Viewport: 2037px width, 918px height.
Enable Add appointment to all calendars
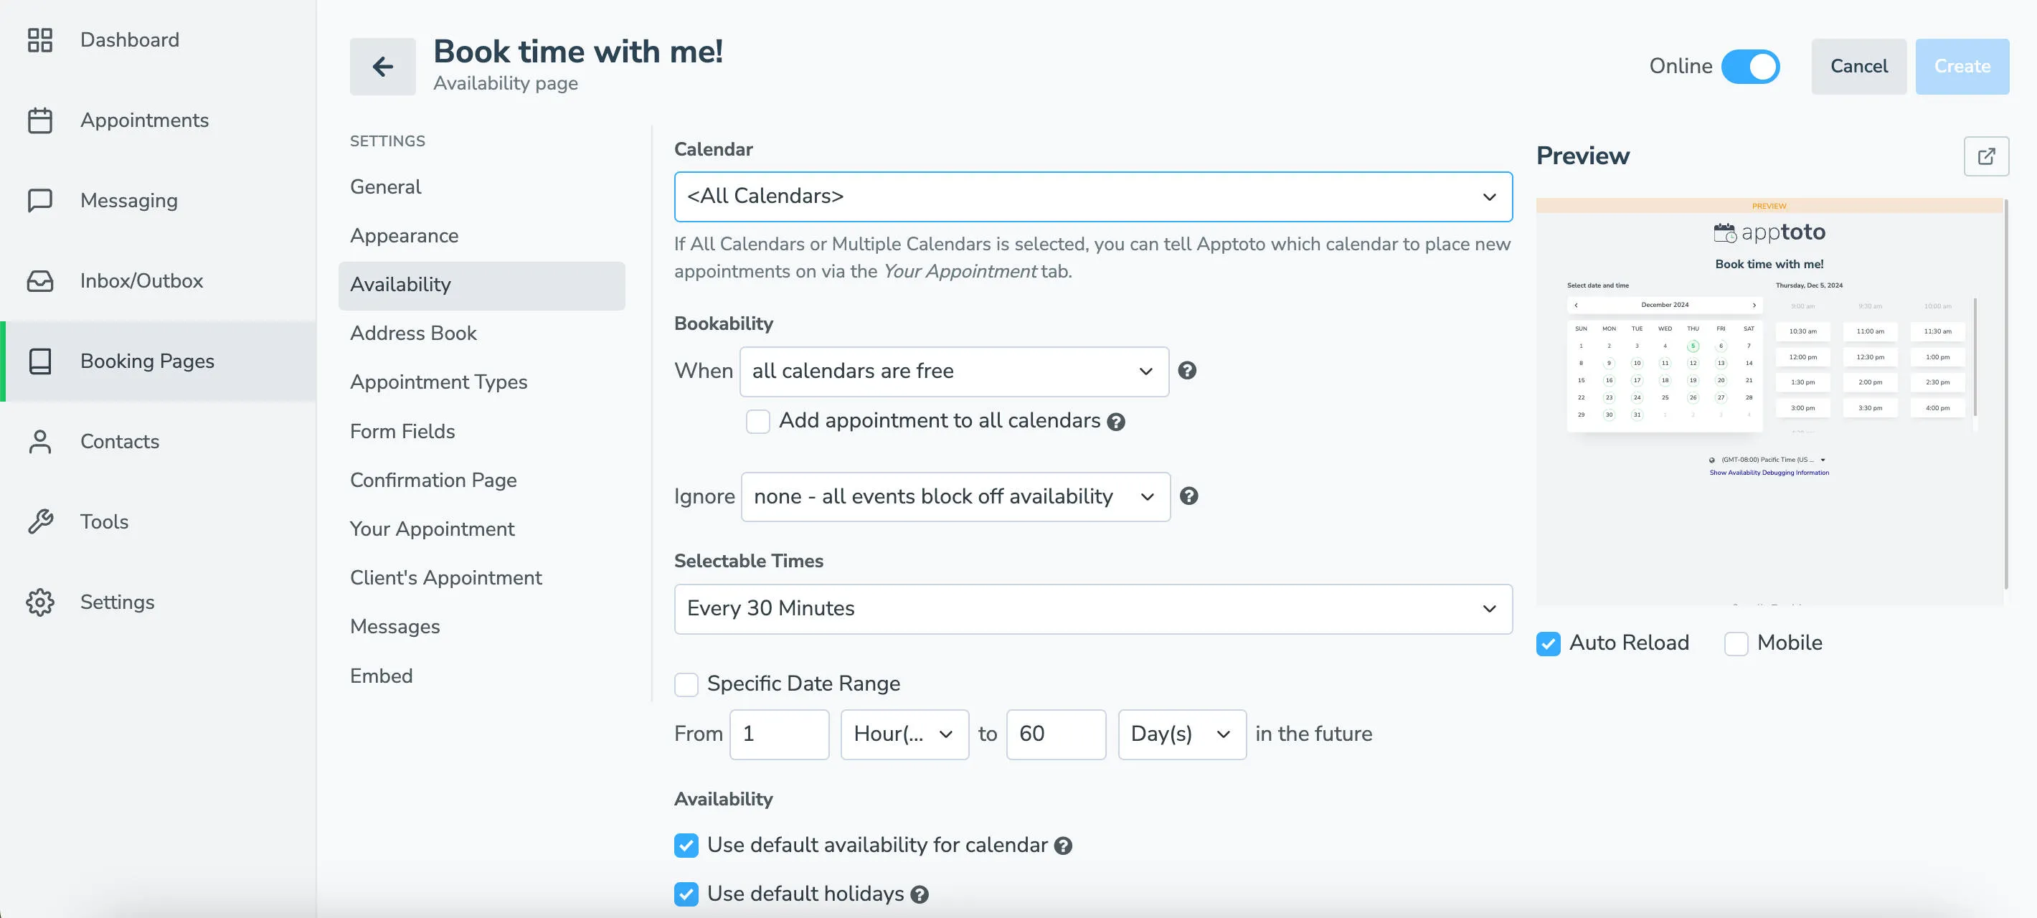coord(757,422)
